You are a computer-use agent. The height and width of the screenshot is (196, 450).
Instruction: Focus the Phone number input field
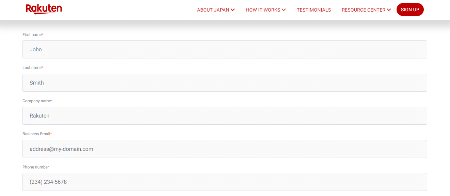click(225, 182)
